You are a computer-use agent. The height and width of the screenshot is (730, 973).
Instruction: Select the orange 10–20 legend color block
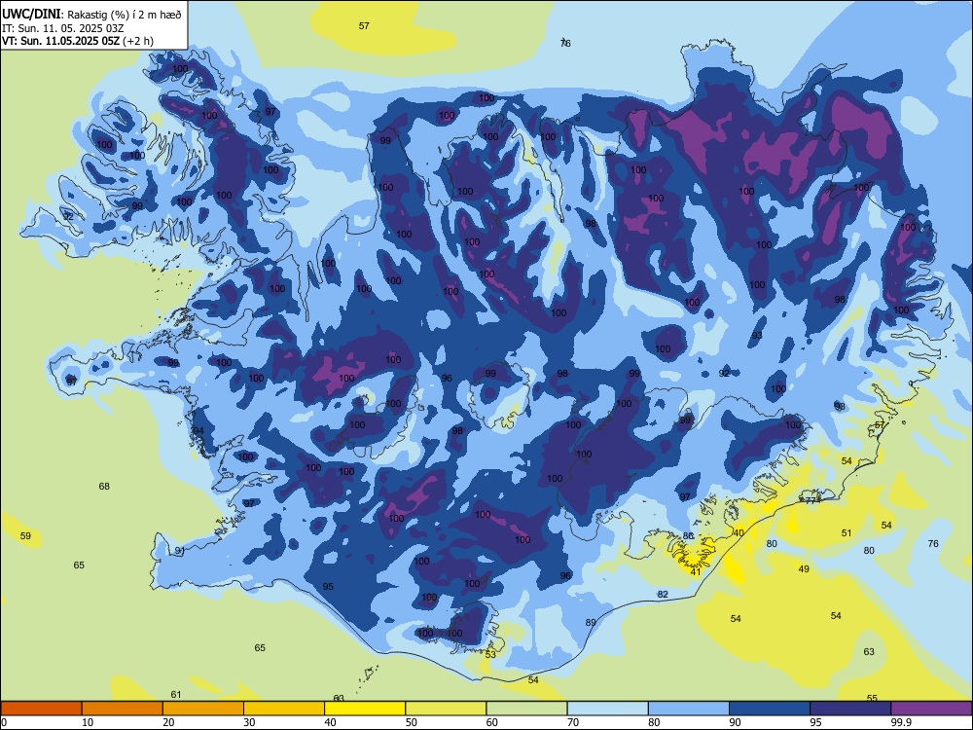(123, 709)
